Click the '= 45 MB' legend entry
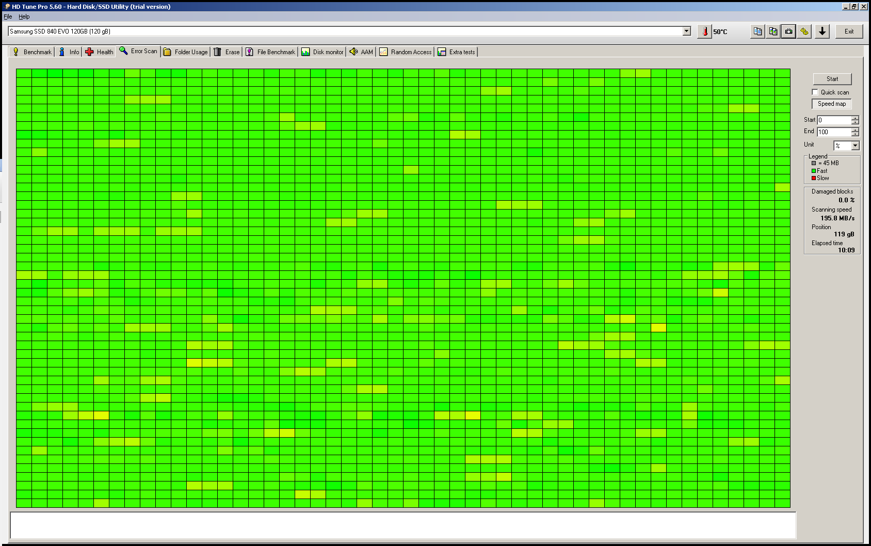Viewport: 871px width, 546px height. pyautogui.click(x=826, y=163)
